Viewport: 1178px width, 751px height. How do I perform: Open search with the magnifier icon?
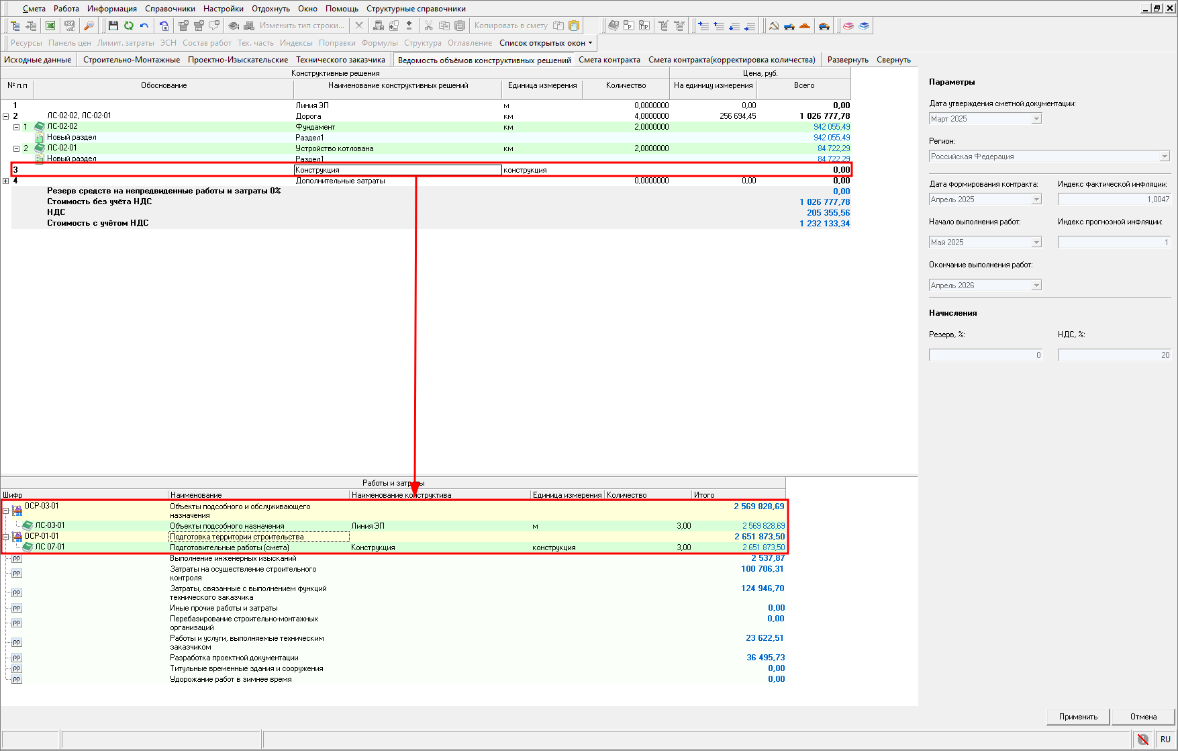pos(88,26)
